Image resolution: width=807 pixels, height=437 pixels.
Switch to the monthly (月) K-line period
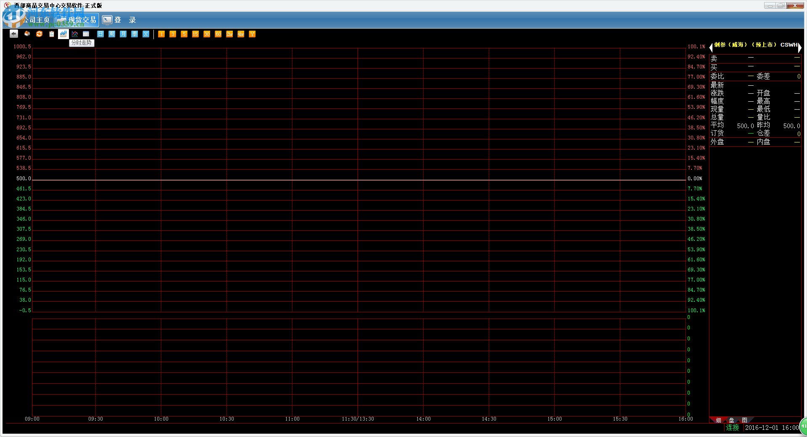pyautogui.click(x=123, y=34)
